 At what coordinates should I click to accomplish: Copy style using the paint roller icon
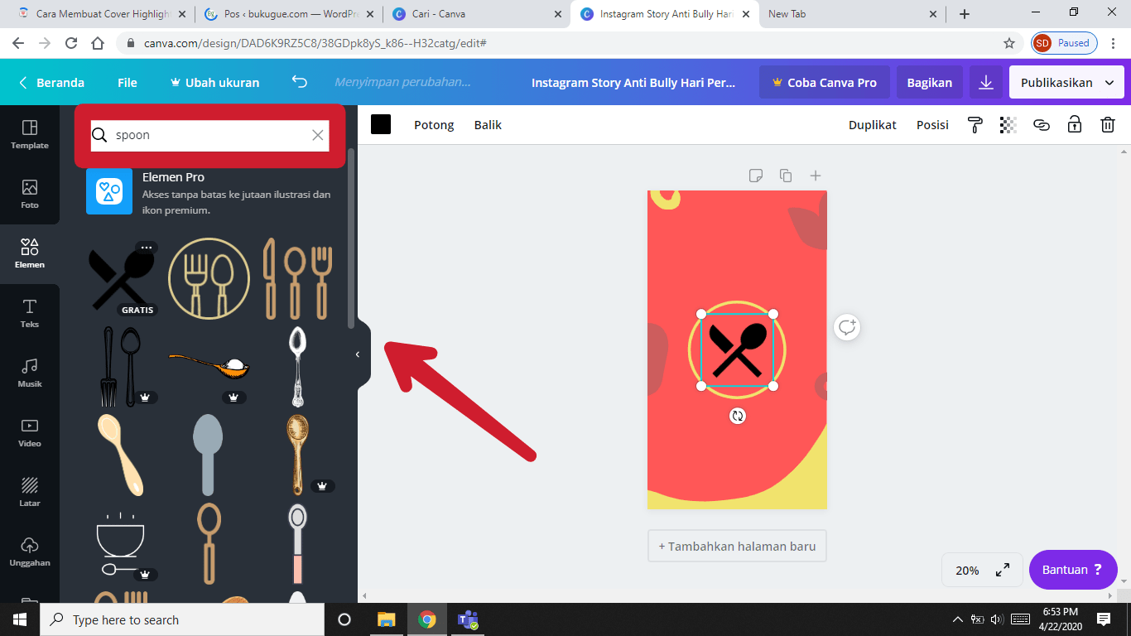click(x=975, y=124)
